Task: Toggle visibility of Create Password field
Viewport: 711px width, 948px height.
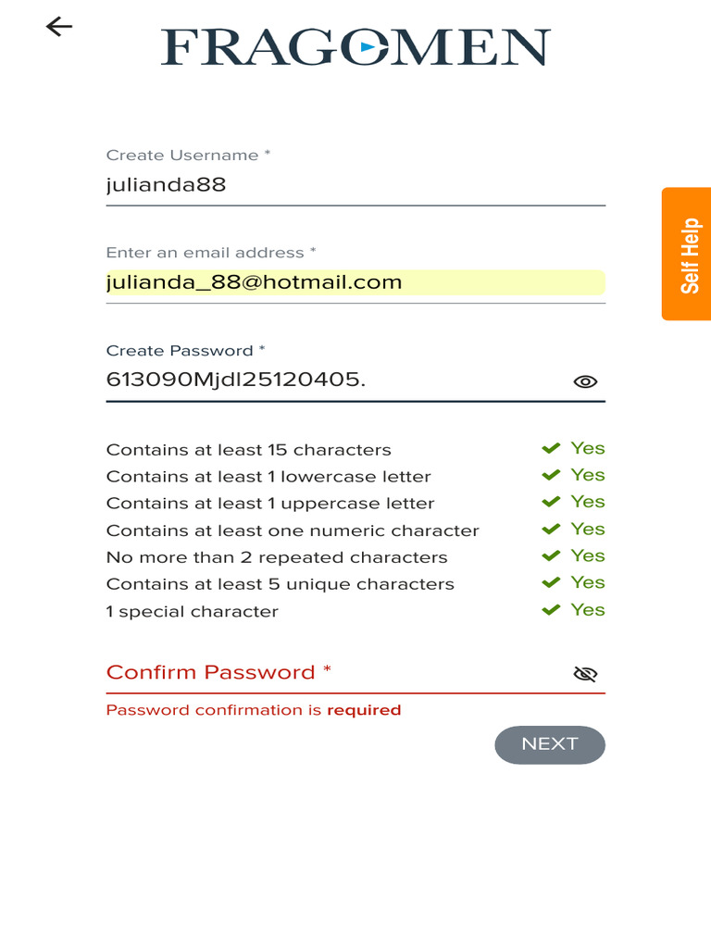Action: 585,381
